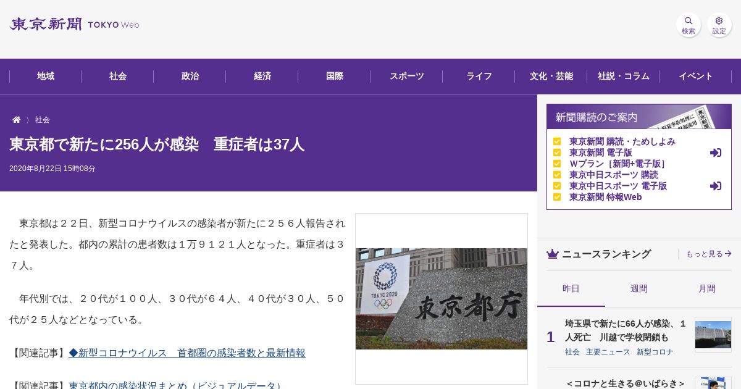Open ＜コロナと生きる＠いばらき＞ ranking article

tap(626, 383)
